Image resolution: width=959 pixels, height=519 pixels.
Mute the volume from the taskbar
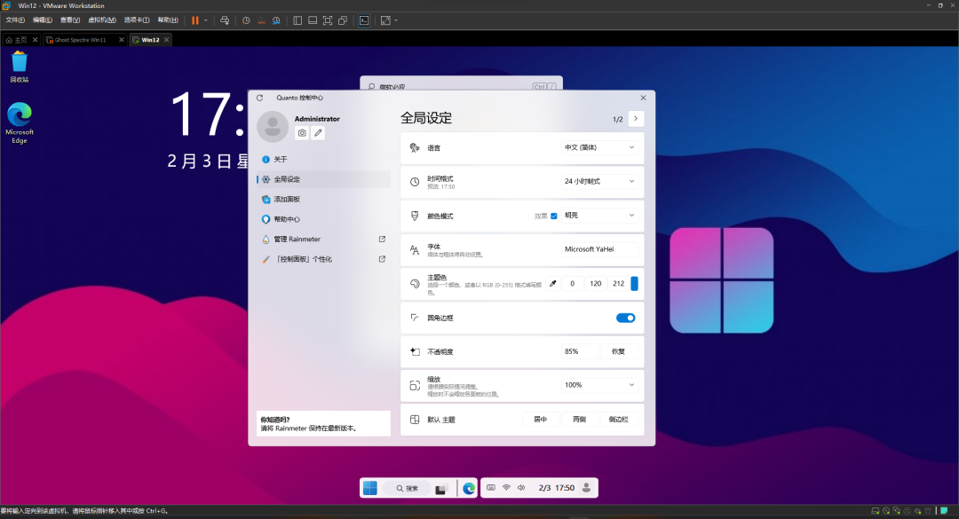(522, 487)
